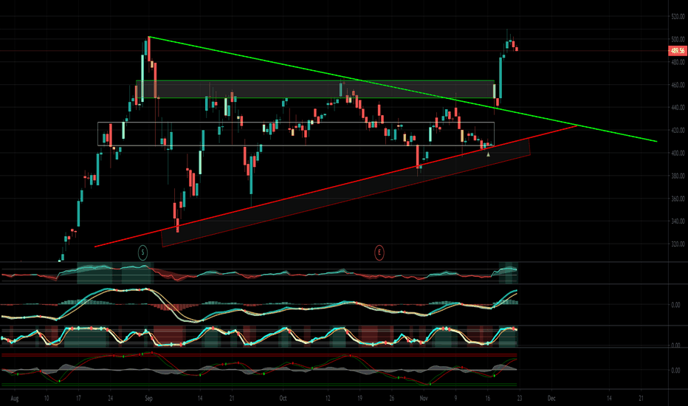
Task: Select the current price label 489.56
Action: [677, 51]
